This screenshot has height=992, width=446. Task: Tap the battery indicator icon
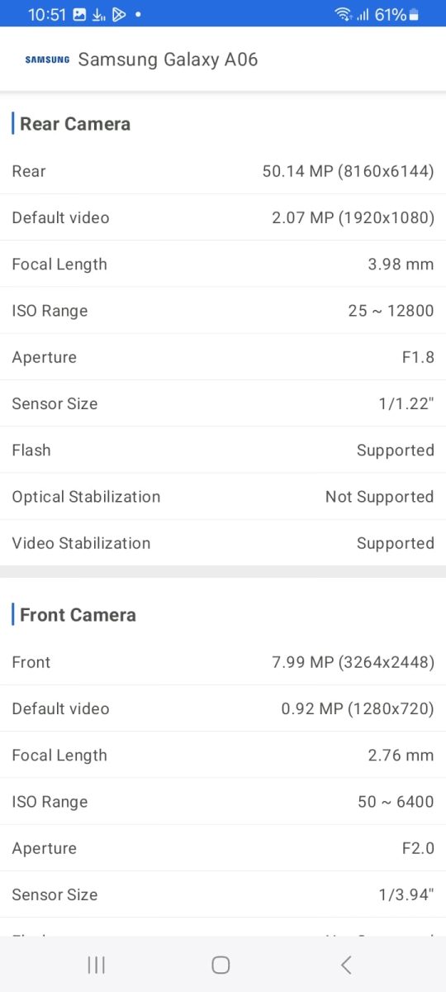(414, 14)
